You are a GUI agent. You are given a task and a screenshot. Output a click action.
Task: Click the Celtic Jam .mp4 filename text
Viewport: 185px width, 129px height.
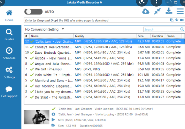pyautogui.click(x=105, y=109)
